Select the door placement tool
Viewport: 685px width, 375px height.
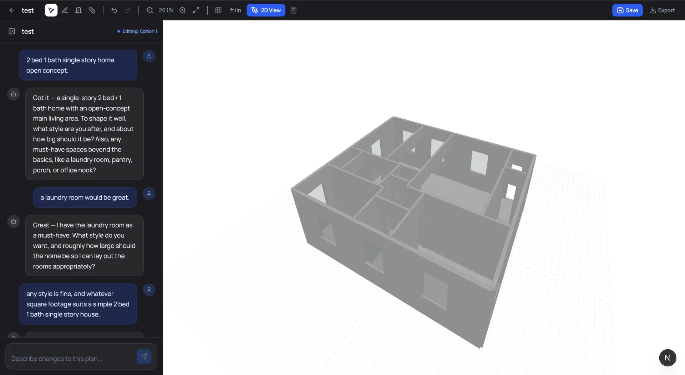(78, 10)
